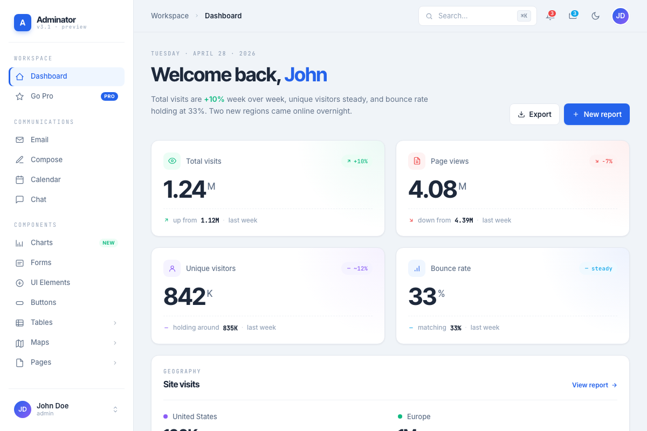Click the JD avatar in top right
The height and width of the screenshot is (431, 647).
point(620,16)
